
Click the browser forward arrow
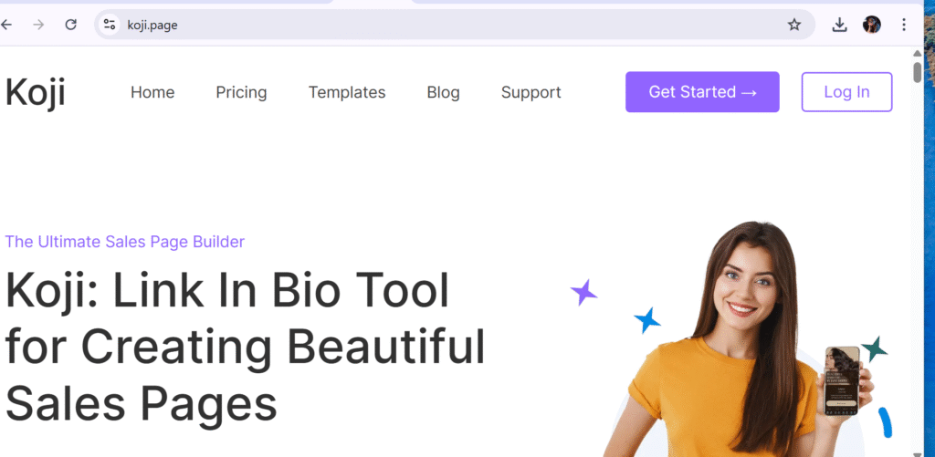[38, 25]
